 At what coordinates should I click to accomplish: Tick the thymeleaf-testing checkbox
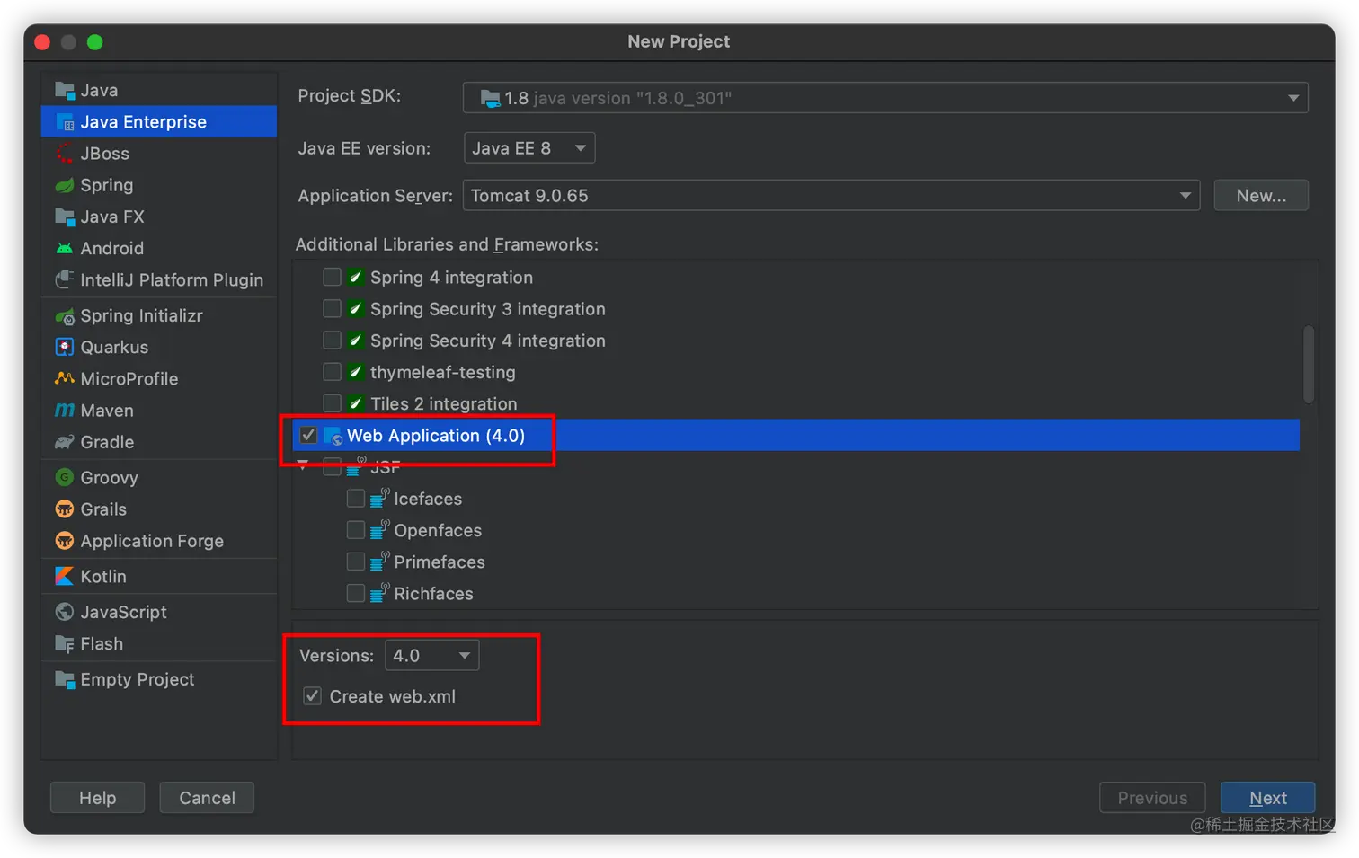point(332,371)
